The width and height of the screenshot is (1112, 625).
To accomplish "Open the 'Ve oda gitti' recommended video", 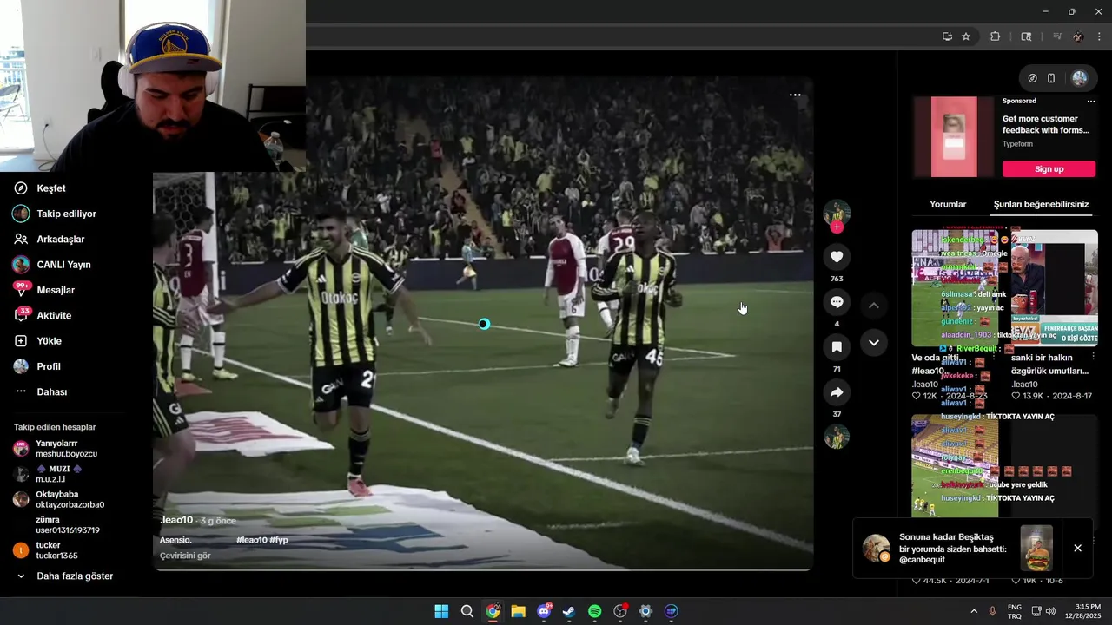I will [x=955, y=288].
